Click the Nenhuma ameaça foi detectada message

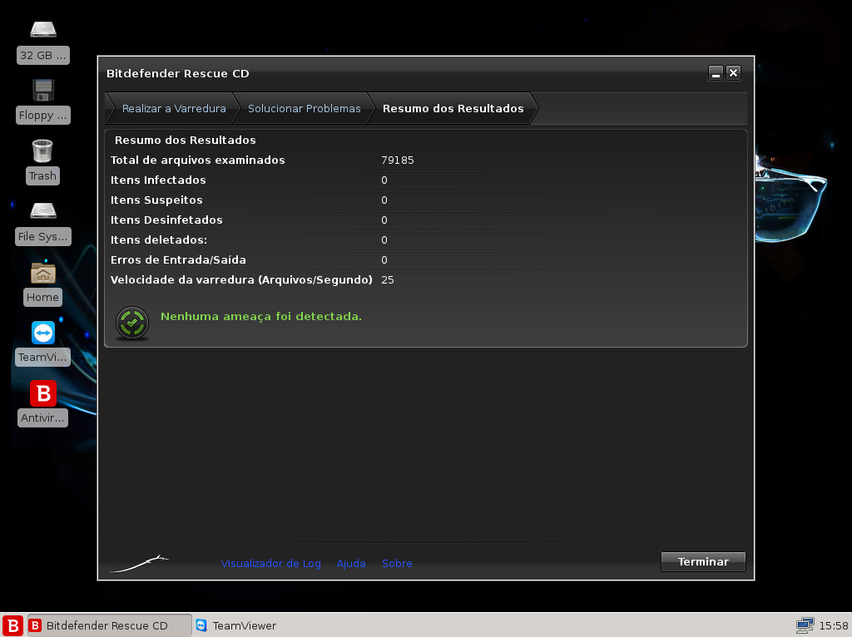tap(260, 317)
